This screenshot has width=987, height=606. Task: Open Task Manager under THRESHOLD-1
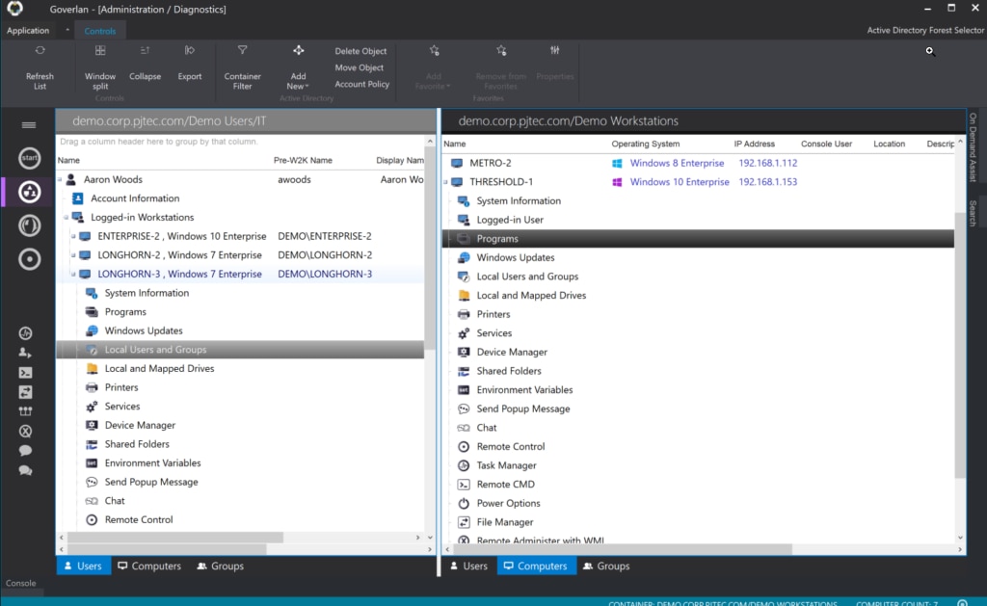506,465
